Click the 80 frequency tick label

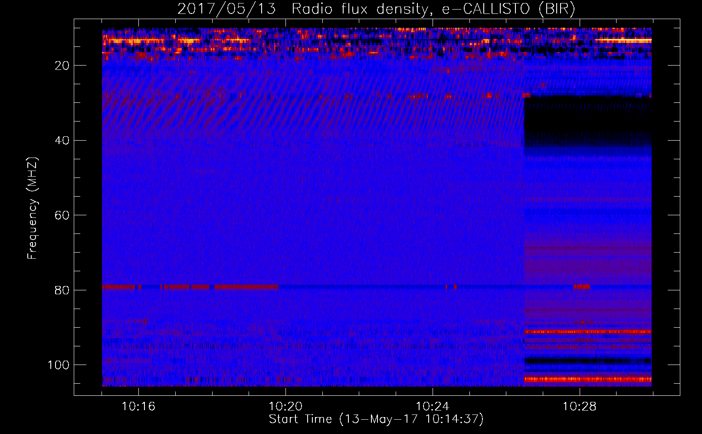click(x=62, y=290)
